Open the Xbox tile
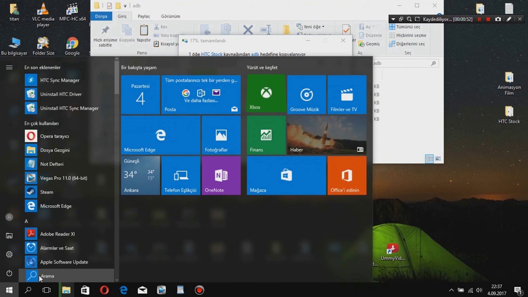528x297 pixels. pos(266,94)
